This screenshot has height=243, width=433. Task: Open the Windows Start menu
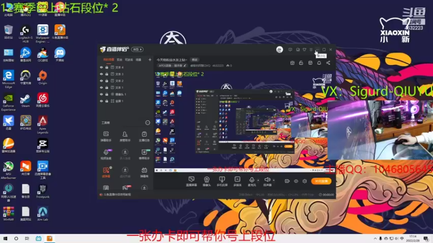click(5, 239)
